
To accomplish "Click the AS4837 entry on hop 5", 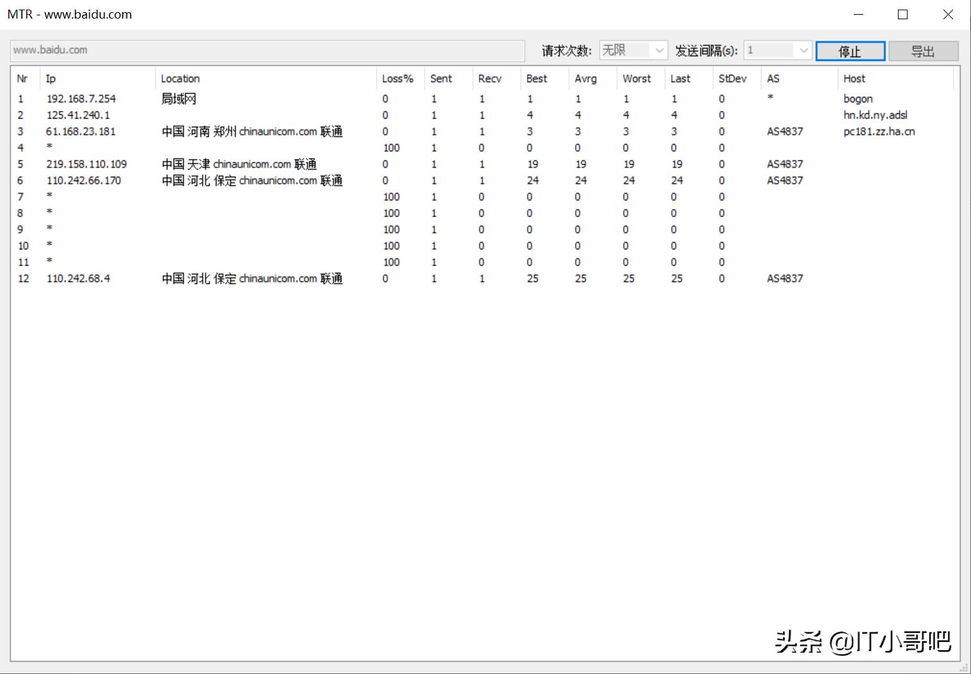I will [784, 164].
